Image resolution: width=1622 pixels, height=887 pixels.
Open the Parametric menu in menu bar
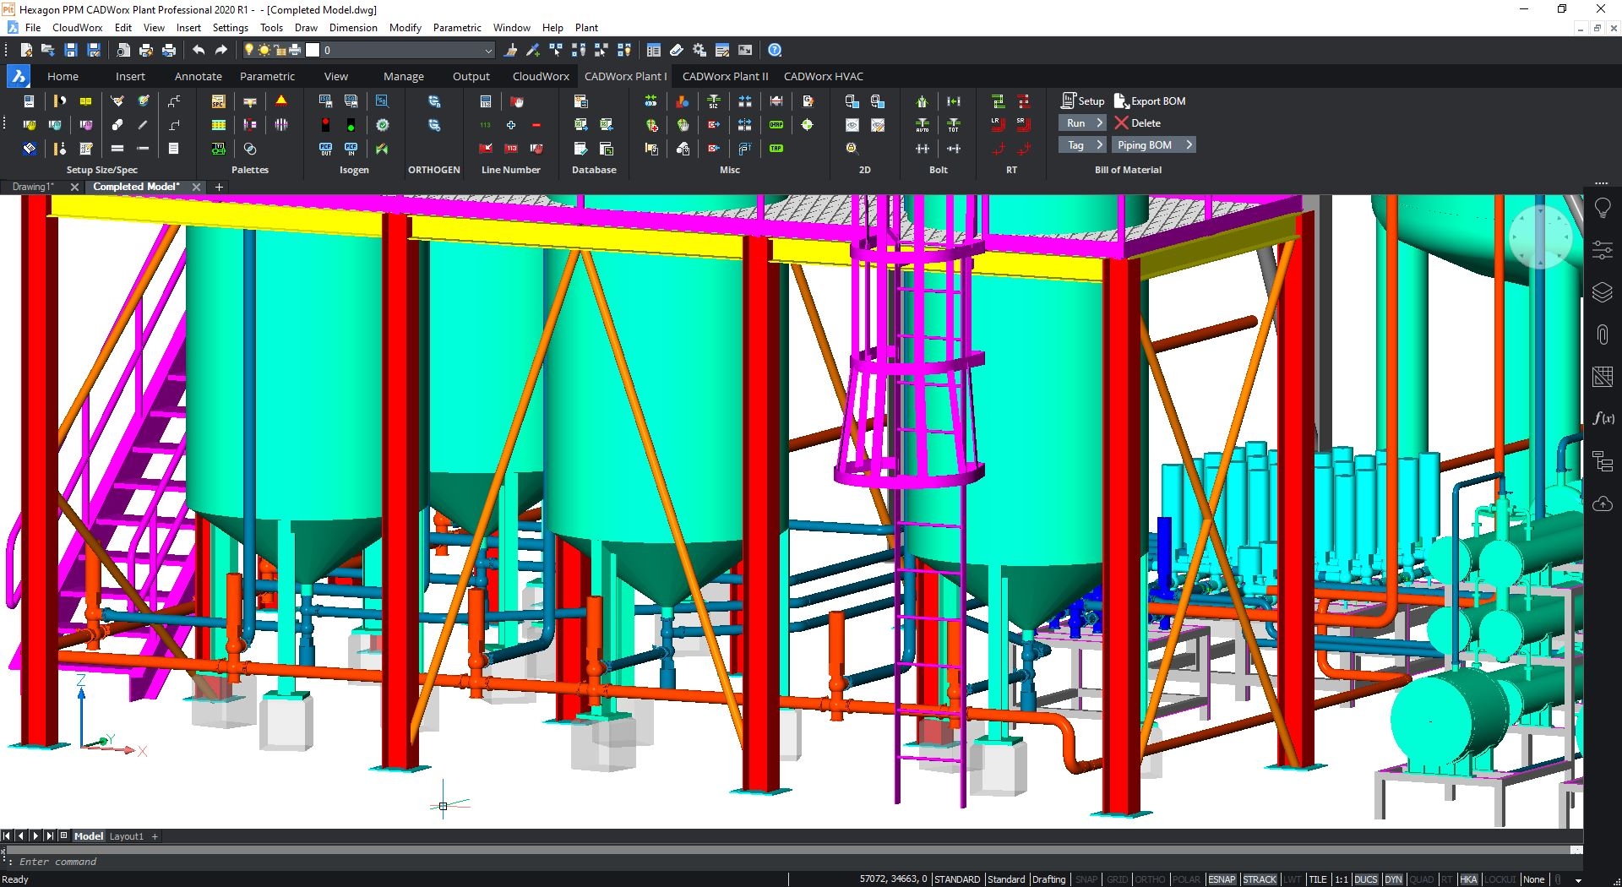click(457, 28)
